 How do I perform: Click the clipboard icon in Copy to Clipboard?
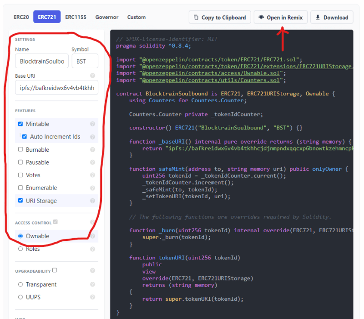(x=196, y=17)
